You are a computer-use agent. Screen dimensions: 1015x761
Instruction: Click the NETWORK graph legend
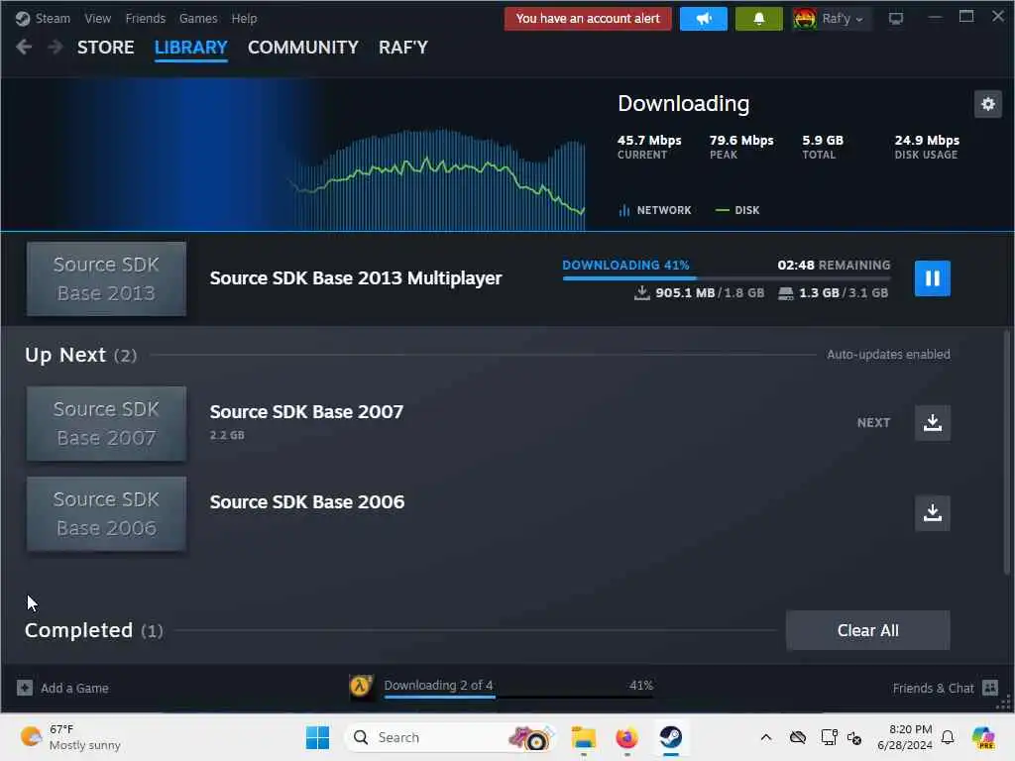coord(654,210)
